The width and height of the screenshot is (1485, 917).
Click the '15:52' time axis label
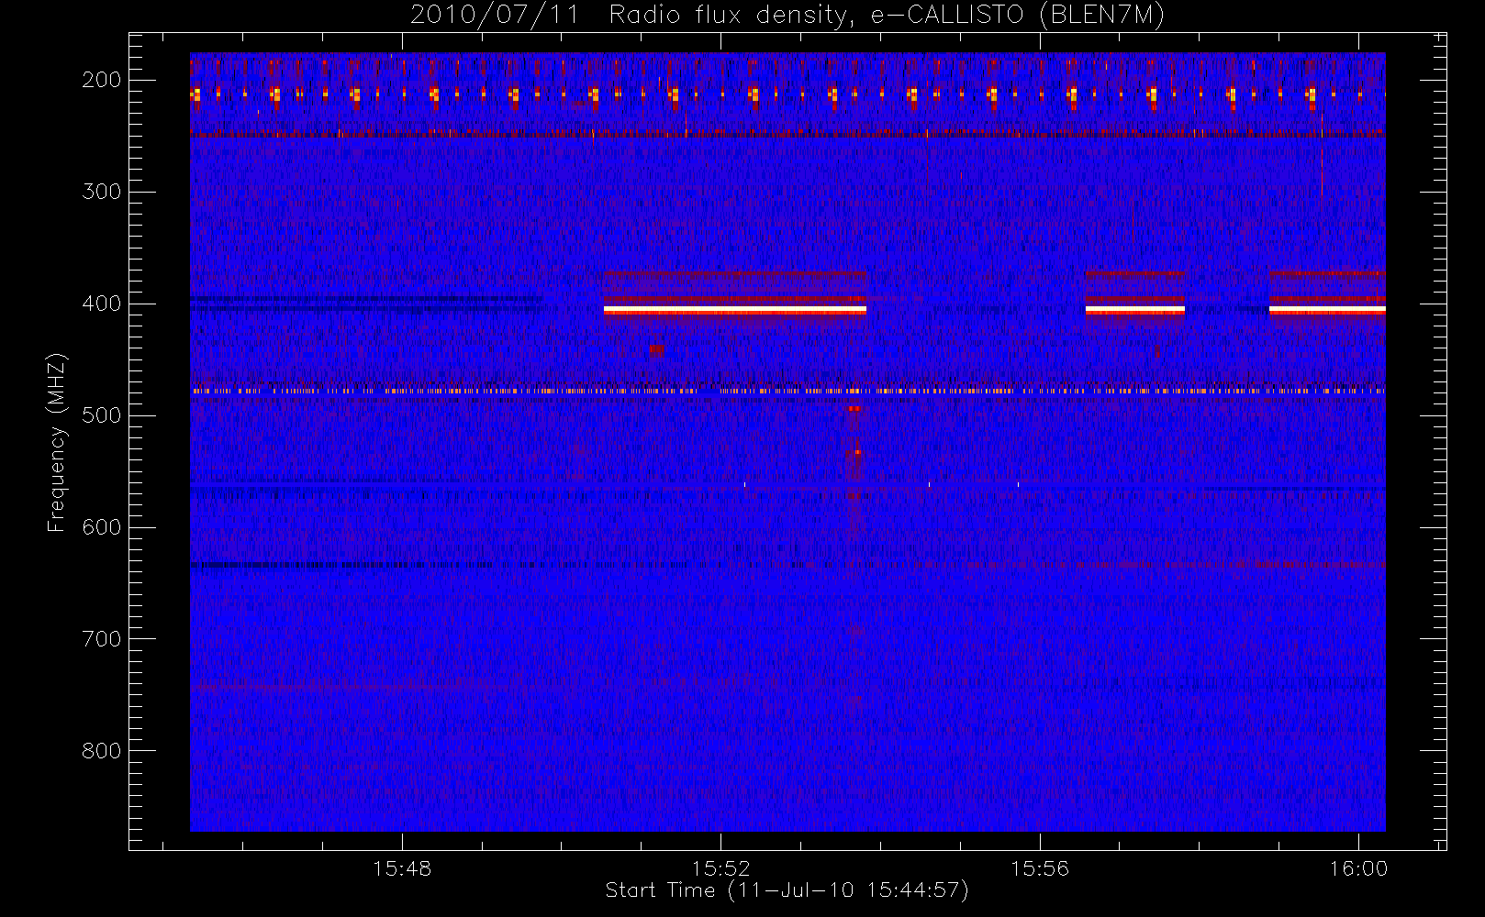[720, 868]
